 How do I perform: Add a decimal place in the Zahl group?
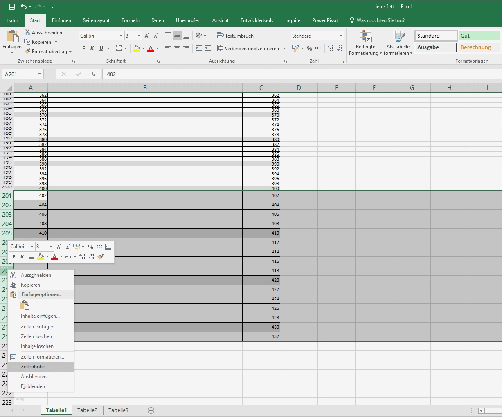[x=331, y=48]
